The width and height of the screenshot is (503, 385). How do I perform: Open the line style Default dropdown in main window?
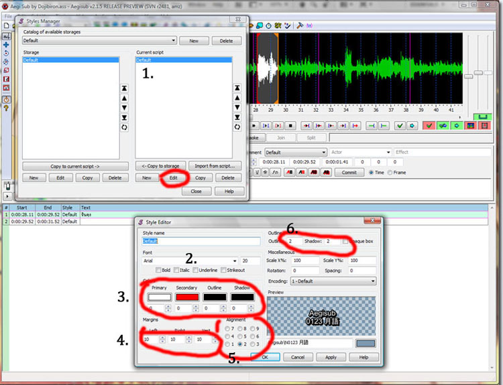296,152
